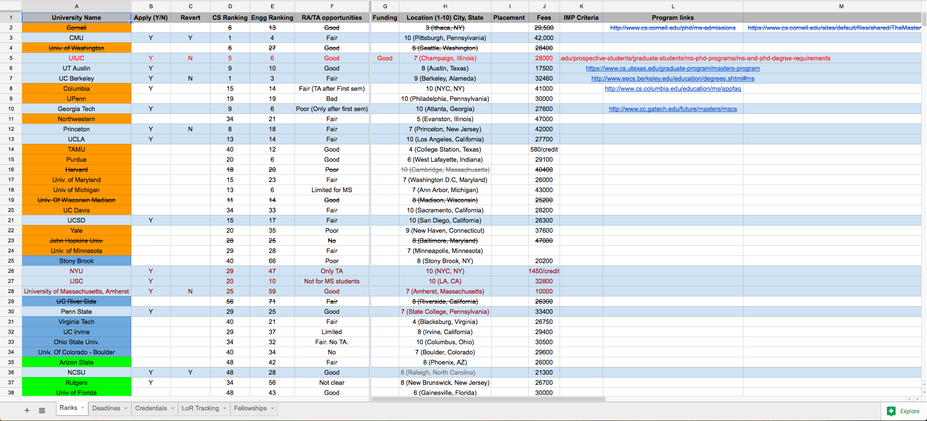Viewport: 927px width, 421px height.
Task: Select the Rutgers cell
Action: pos(76,383)
